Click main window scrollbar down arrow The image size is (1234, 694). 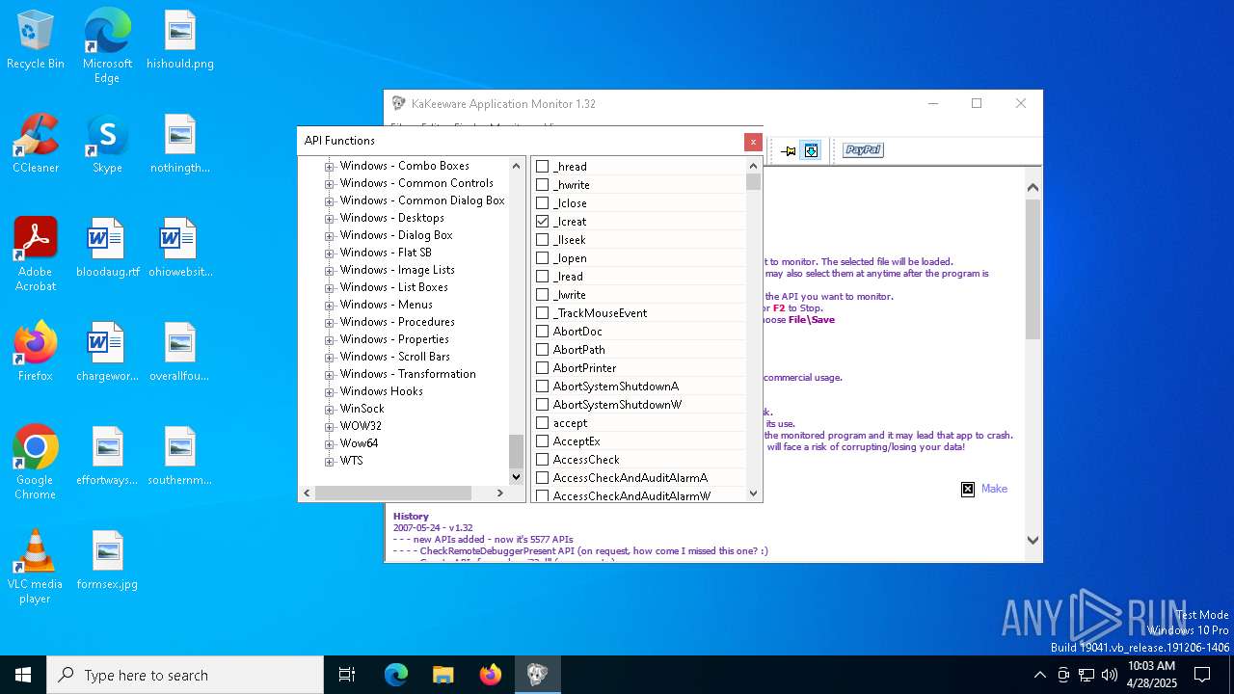(x=1033, y=541)
